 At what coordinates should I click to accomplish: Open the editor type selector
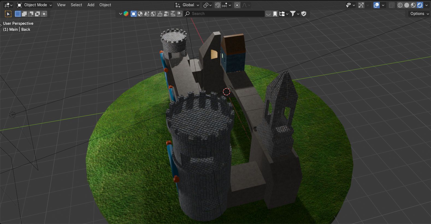pos(8,5)
